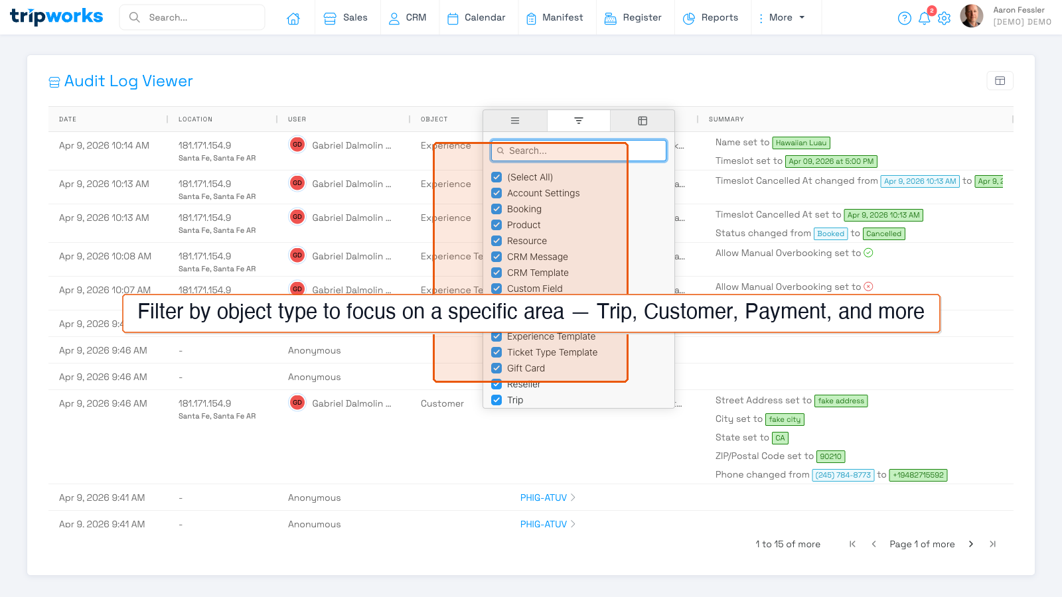Open the Sales section icon
This screenshot has width=1062, height=597.
point(330,18)
